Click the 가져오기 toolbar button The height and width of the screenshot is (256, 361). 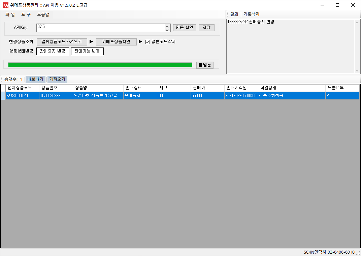pos(57,79)
